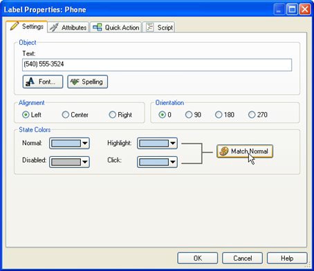The width and height of the screenshot is (314, 271).
Task: Select Center alignment radio button
Action: point(66,115)
